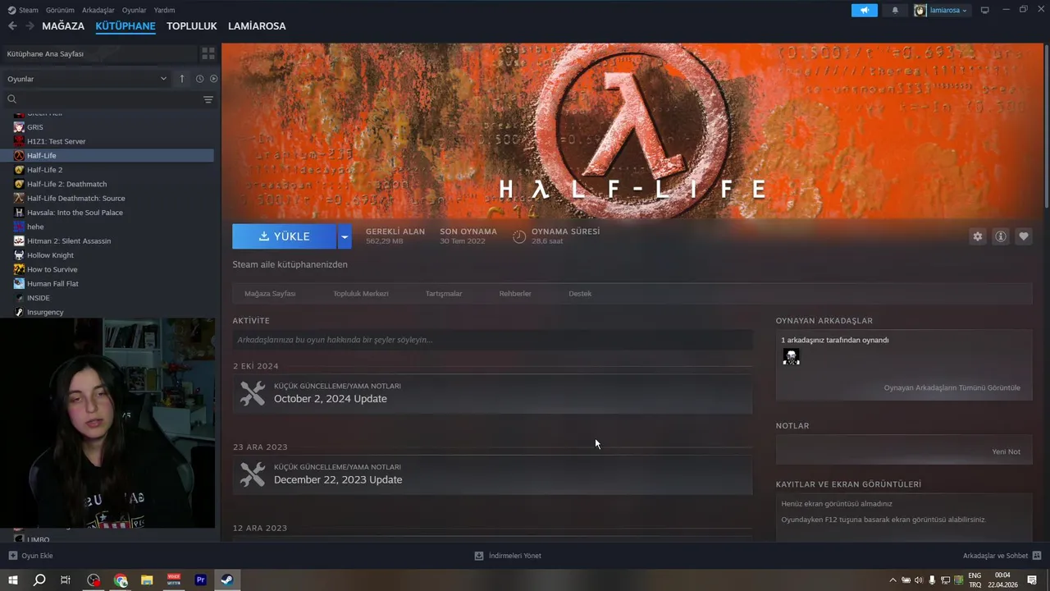Image resolution: width=1050 pixels, height=591 pixels.
Task: Open Windows Start menu
Action: pyautogui.click(x=12, y=580)
